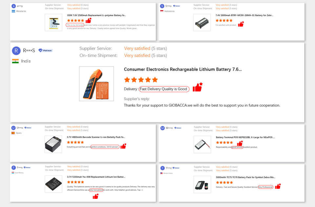Click the Spain flag icon
315x207 pixels.
(x=13, y=133)
